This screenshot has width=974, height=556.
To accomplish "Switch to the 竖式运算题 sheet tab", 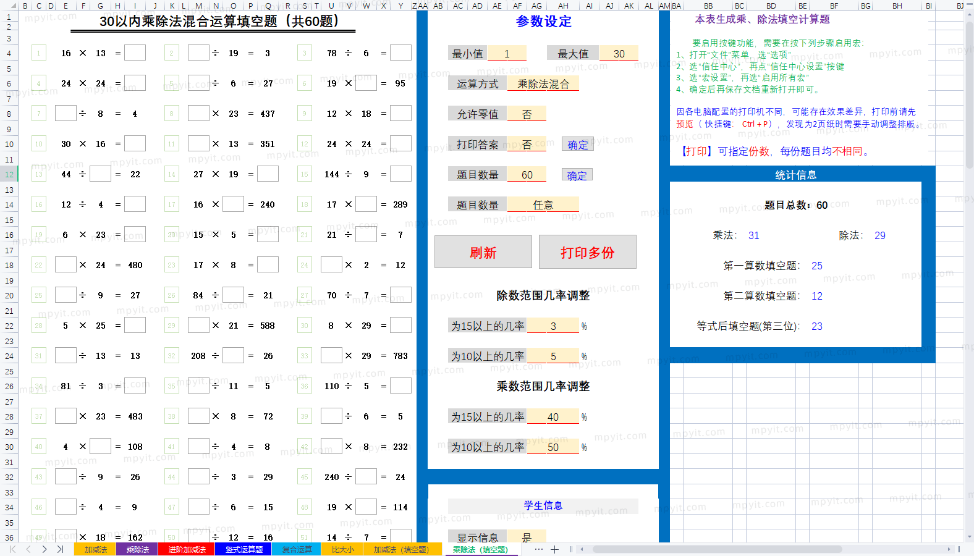I will (x=244, y=549).
